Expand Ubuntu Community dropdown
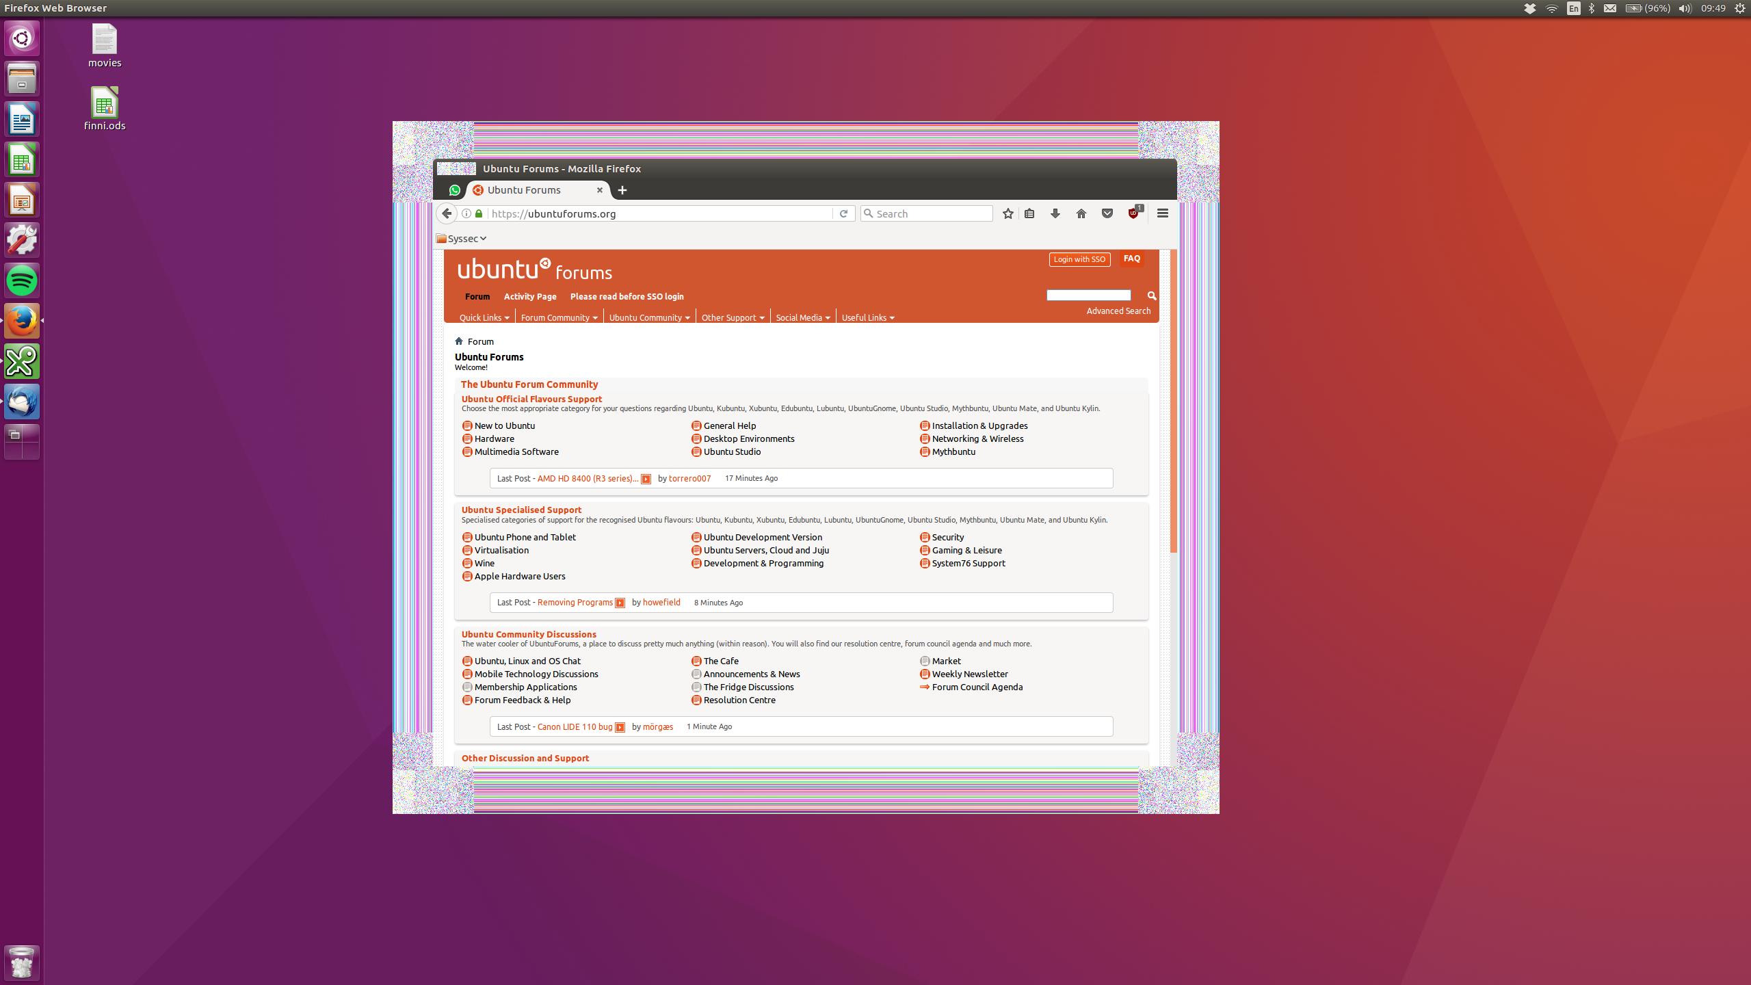 pyautogui.click(x=649, y=317)
